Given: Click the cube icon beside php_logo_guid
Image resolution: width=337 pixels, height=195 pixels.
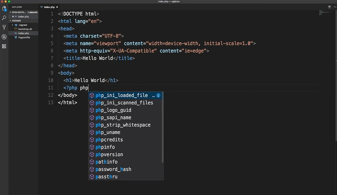Looking at the screenshot, I should tap(92, 110).
